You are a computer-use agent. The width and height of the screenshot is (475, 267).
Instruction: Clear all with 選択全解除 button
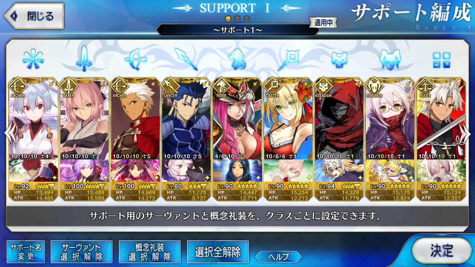click(x=218, y=252)
